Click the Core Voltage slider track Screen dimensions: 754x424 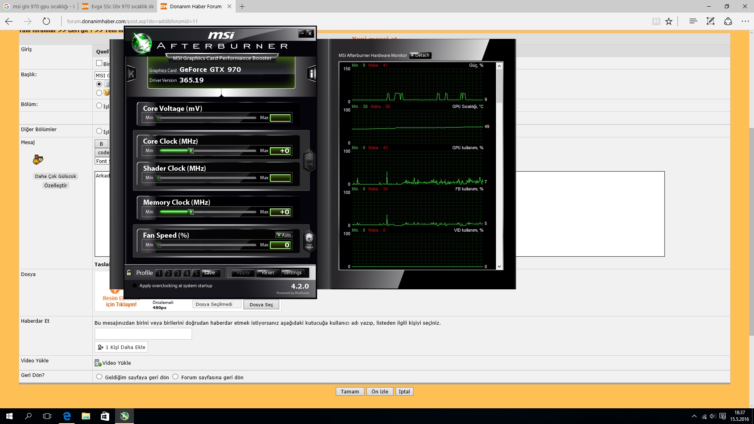(x=207, y=118)
